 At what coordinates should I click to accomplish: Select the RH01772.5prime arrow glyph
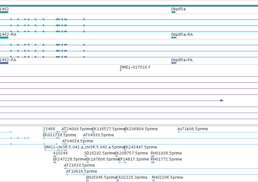point(152,162)
